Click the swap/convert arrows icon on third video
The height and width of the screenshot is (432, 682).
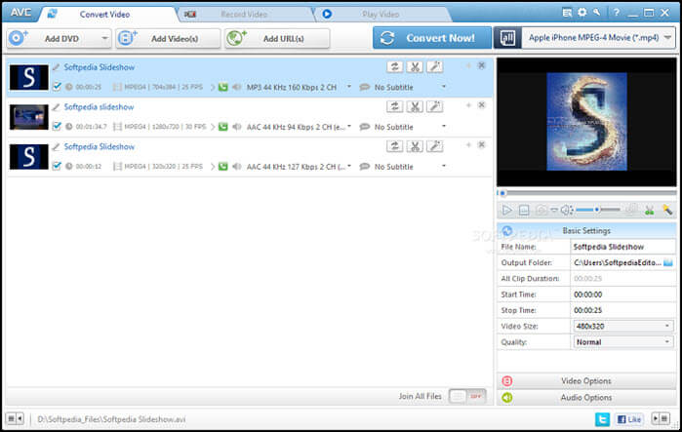pyautogui.click(x=394, y=146)
